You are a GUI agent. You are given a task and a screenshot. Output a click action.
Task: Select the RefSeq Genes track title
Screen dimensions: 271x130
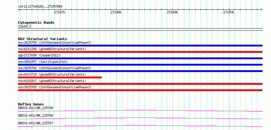click(x=31, y=104)
